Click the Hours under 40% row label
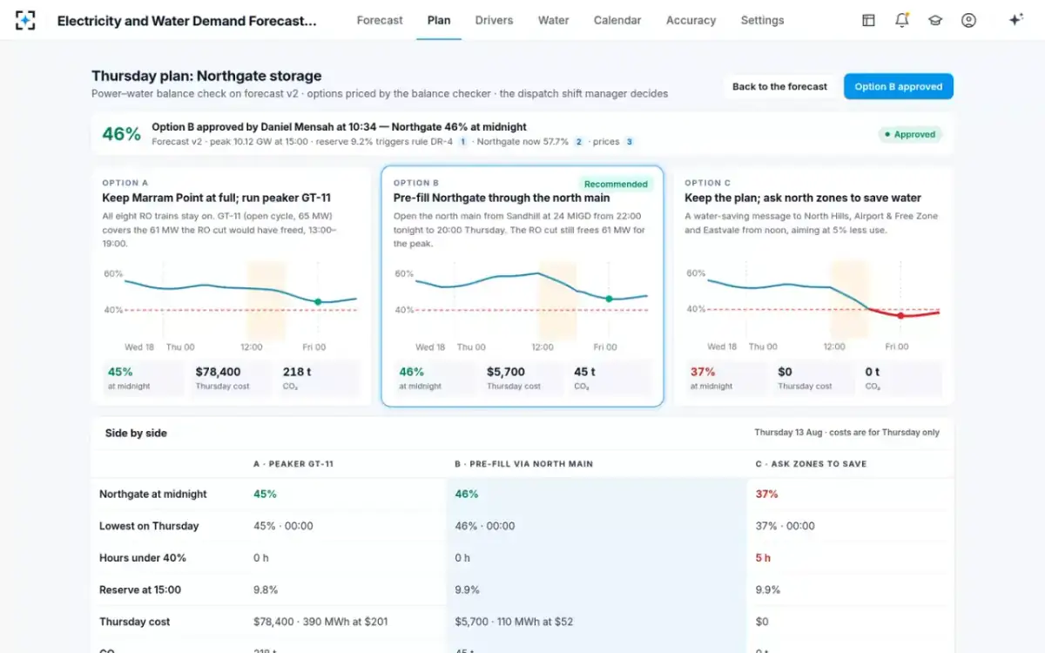Image resolution: width=1045 pixels, height=653 pixels. [x=143, y=558]
